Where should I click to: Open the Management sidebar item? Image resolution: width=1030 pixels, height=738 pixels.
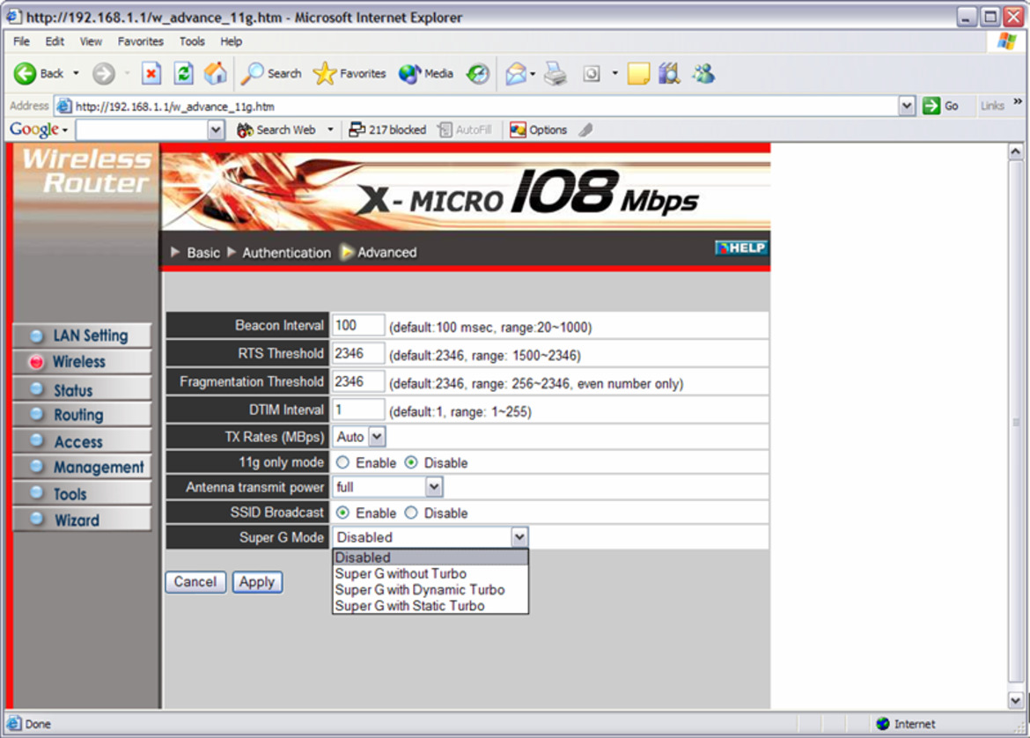click(82, 467)
